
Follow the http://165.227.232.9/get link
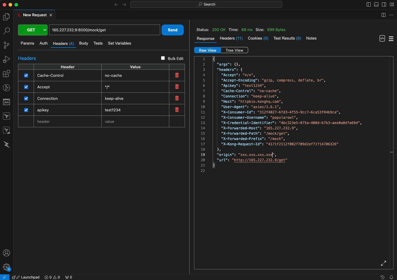(x=260, y=160)
